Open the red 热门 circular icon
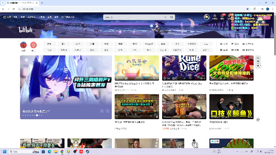 pos(33,45)
